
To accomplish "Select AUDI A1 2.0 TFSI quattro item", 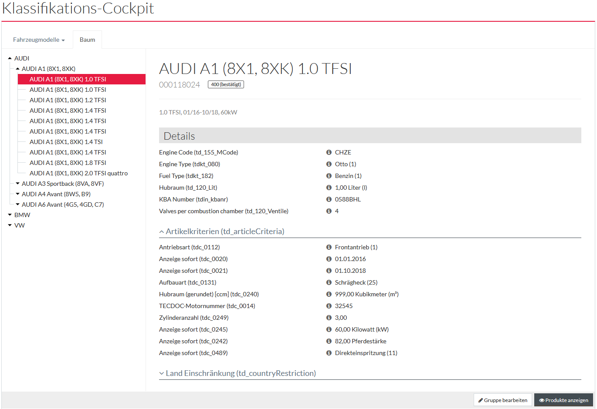I will coord(79,173).
